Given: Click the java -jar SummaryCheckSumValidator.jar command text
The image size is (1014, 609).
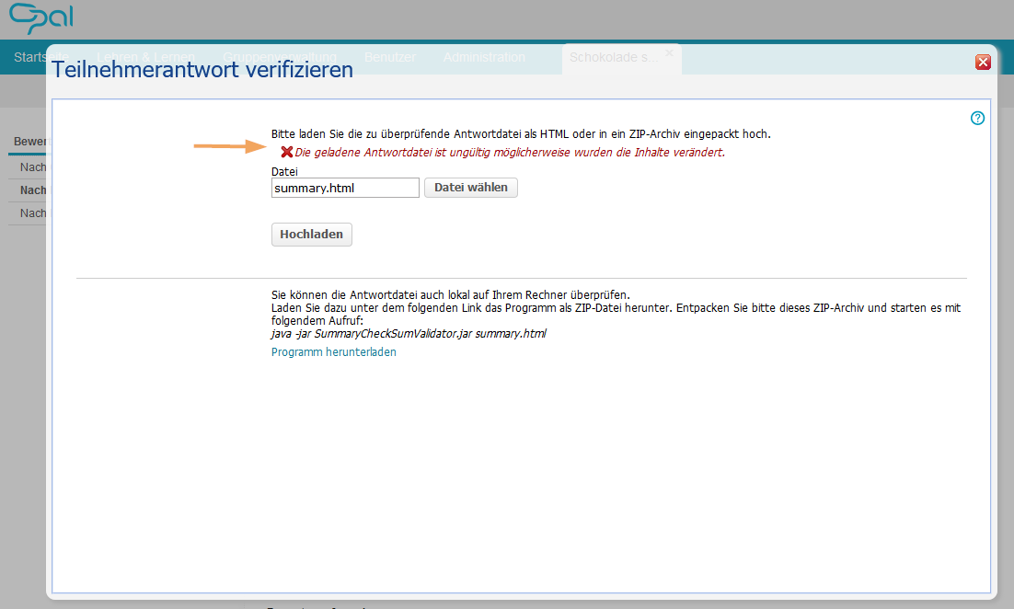Looking at the screenshot, I should (x=409, y=334).
